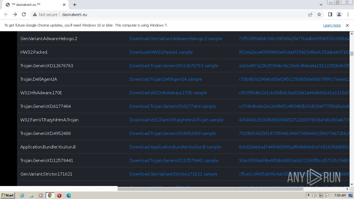Screen dimensions: 354x199
Task: Reload the dasmalwerk.eu page
Action: point(24,14)
